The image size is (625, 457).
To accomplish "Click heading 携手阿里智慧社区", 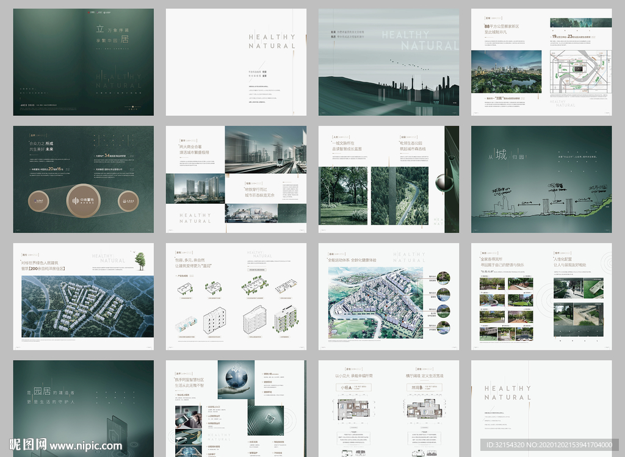I will (189, 380).
